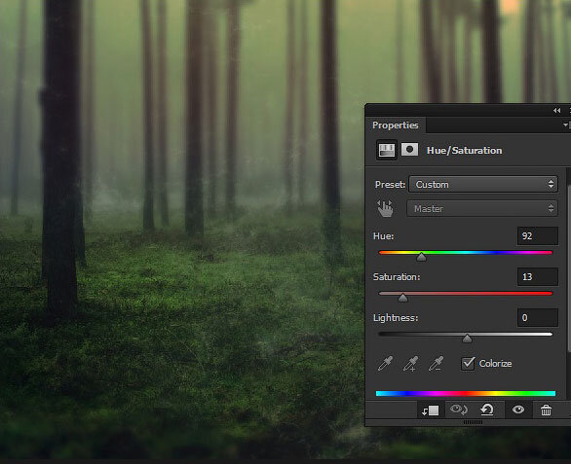Open the Preset dropdown
571x464 pixels.
point(483,185)
